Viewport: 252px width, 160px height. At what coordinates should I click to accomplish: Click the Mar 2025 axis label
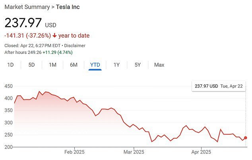tap(134, 152)
